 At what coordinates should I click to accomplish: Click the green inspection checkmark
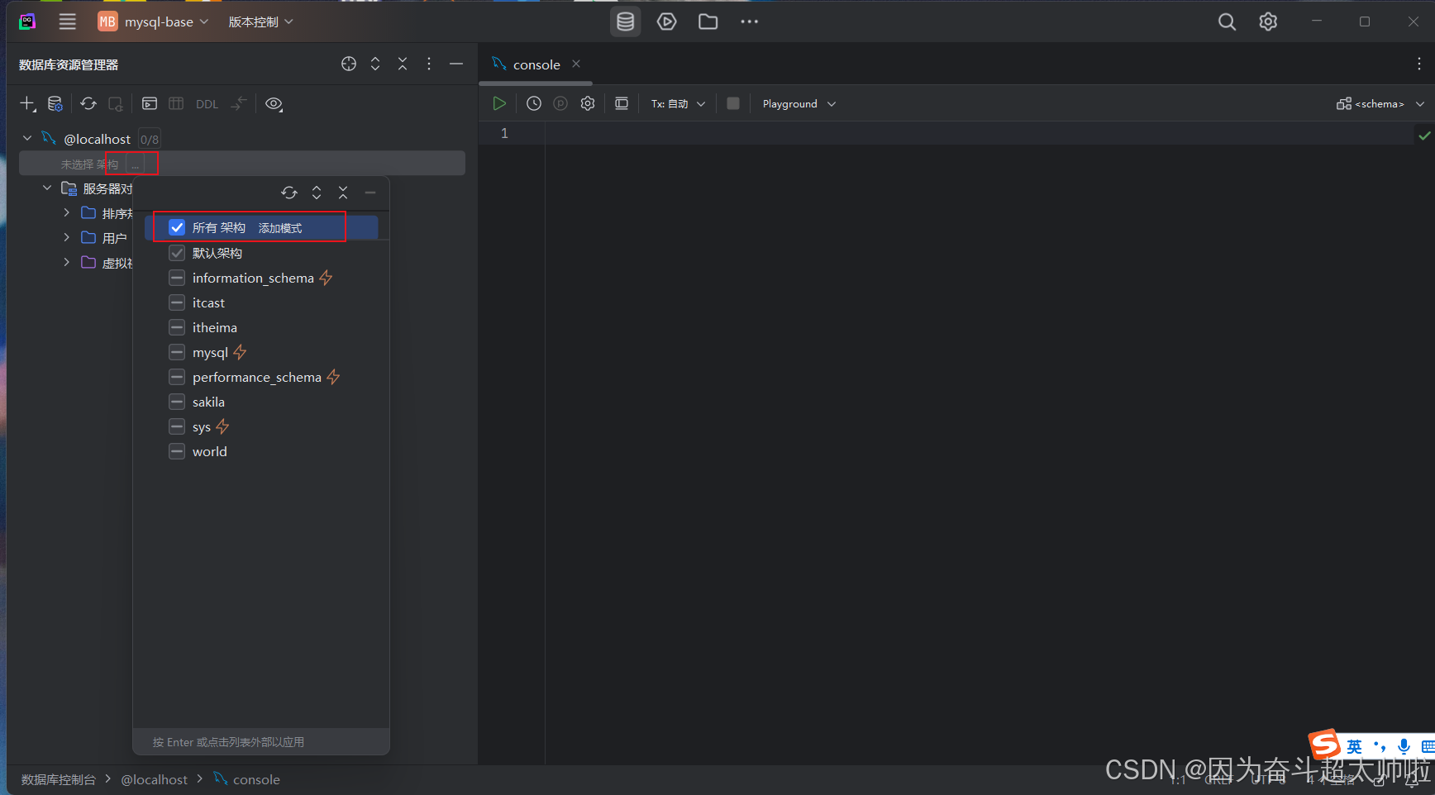[1424, 136]
